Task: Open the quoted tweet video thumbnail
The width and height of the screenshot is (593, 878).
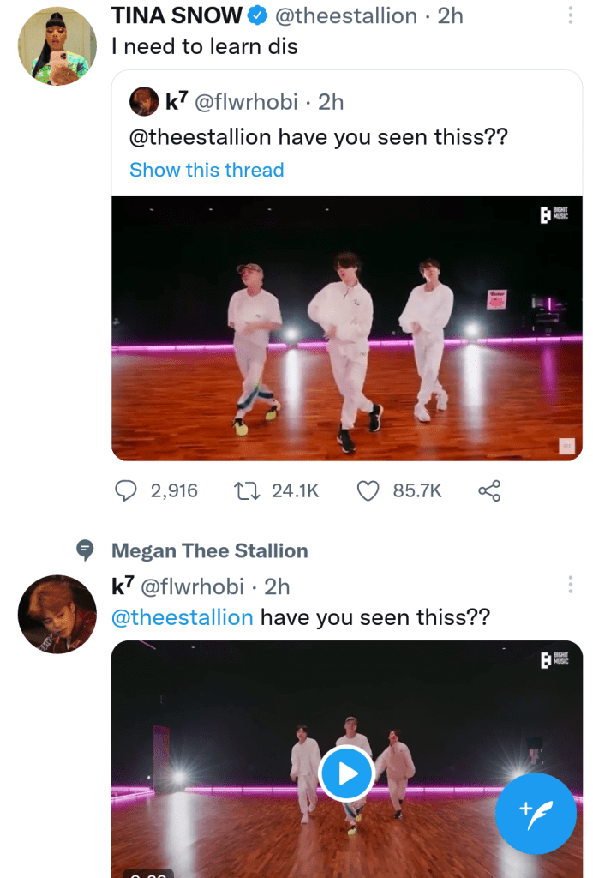Action: pyautogui.click(x=346, y=328)
